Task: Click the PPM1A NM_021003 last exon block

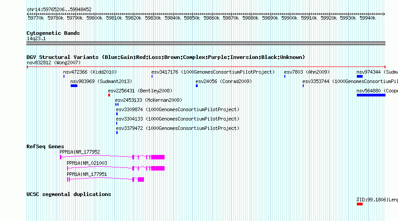Action: [x=158, y=168]
